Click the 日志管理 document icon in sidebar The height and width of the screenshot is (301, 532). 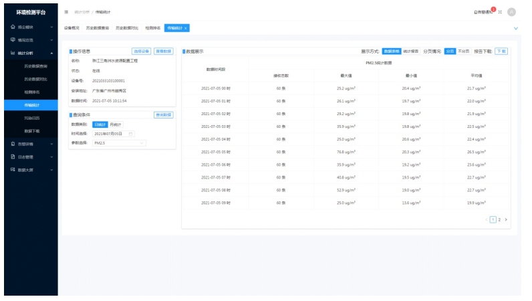13,157
